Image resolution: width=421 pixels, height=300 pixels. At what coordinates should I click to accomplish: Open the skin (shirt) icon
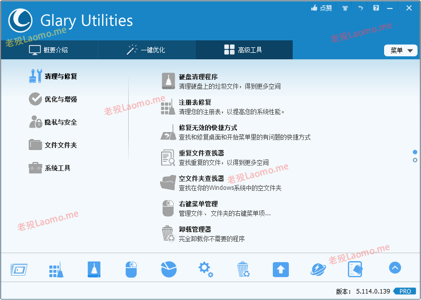point(345,8)
